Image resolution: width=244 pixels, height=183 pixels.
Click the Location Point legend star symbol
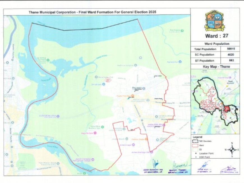(x=196, y=154)
